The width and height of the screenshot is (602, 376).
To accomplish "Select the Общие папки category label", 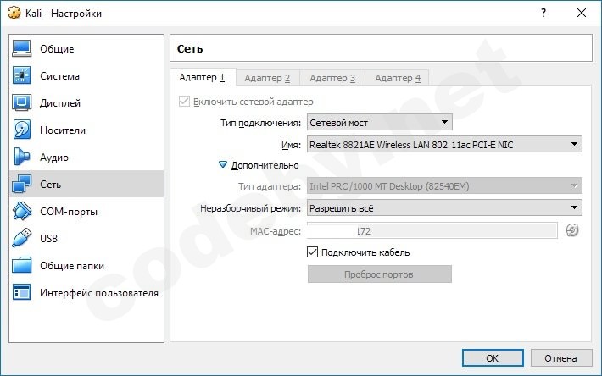I will point(72,266).
